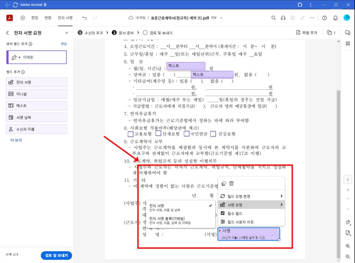Go back with the title bar arrow
The width and height of the screenshot is (355, 263).
pyautogui.click(x=7, y=4)
